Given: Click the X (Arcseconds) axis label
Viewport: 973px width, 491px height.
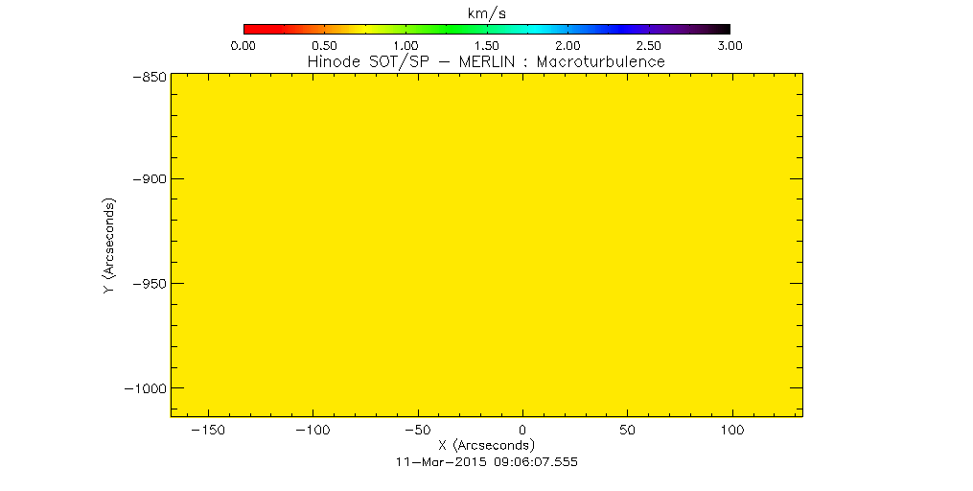Looking at the screenshot, I should [x=486, y=446].
